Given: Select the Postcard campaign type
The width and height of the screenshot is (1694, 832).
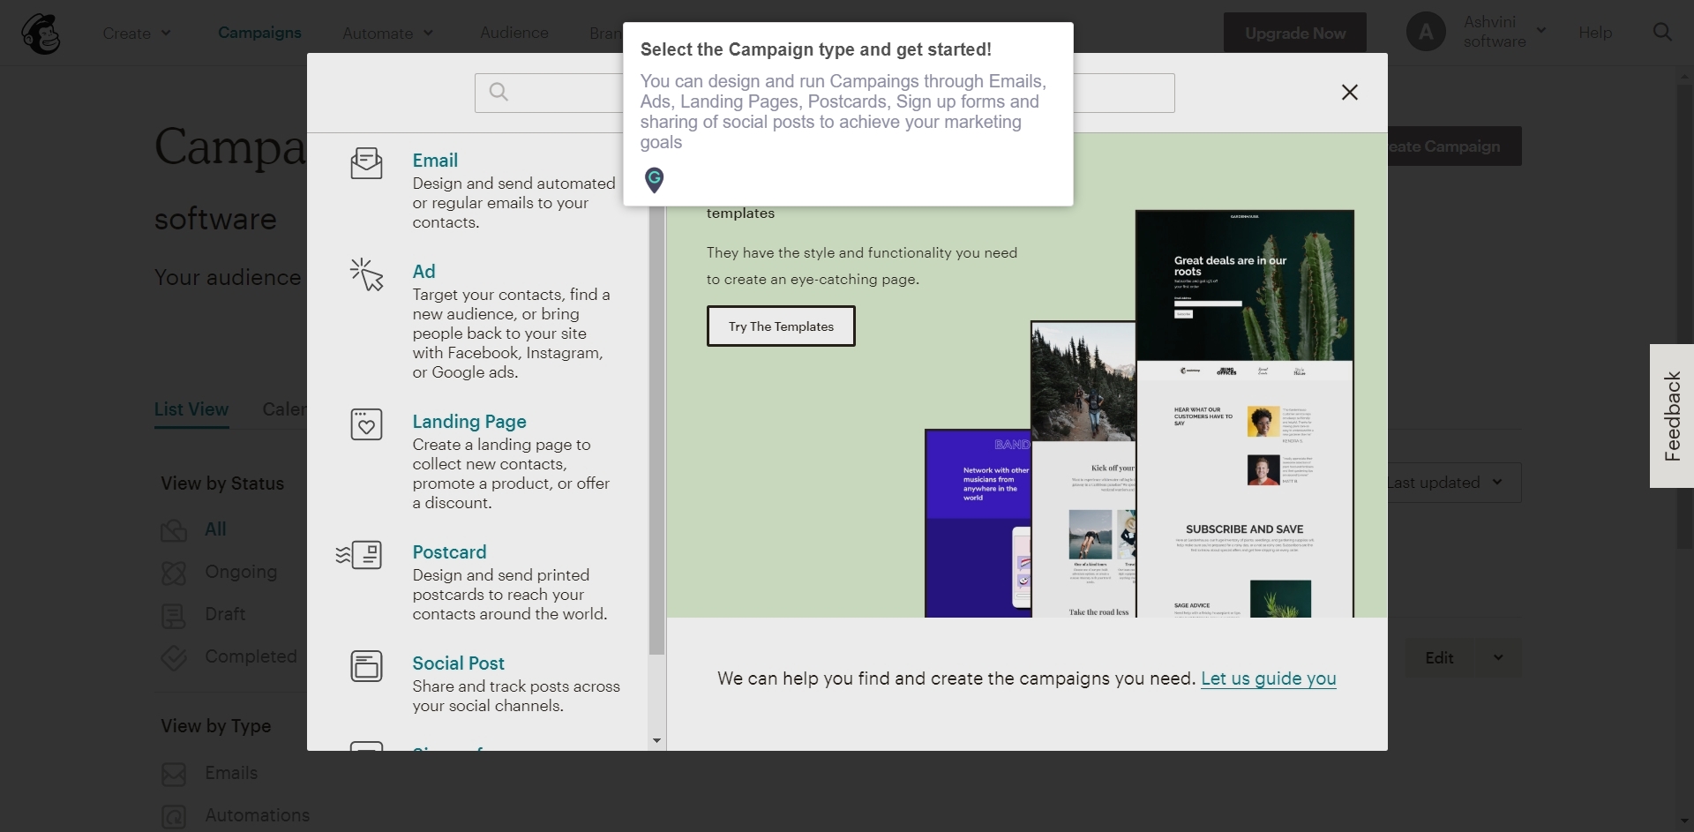Looking at the screenshot, I should coord(449,552).
